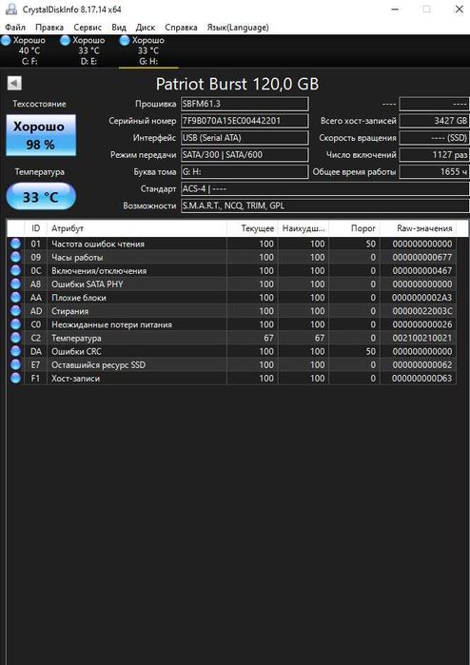Viewport: 470px width, 665px height.
Task: Click status orb for attribute DA Ошибки CRC
Action: point(15,351)
